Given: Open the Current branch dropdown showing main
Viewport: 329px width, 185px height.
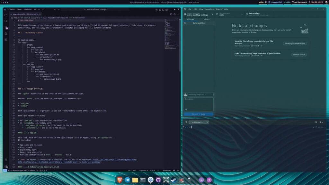Looking at the screenshot, I should (x=229, y=14).
